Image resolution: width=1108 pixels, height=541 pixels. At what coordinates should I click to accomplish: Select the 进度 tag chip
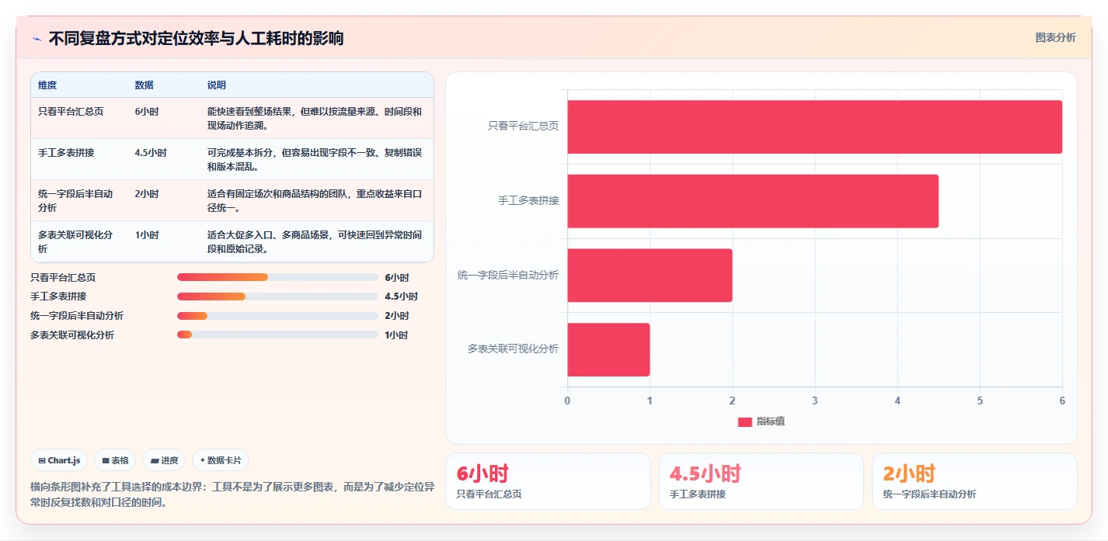pyautogui.click(x=165, y=460)
